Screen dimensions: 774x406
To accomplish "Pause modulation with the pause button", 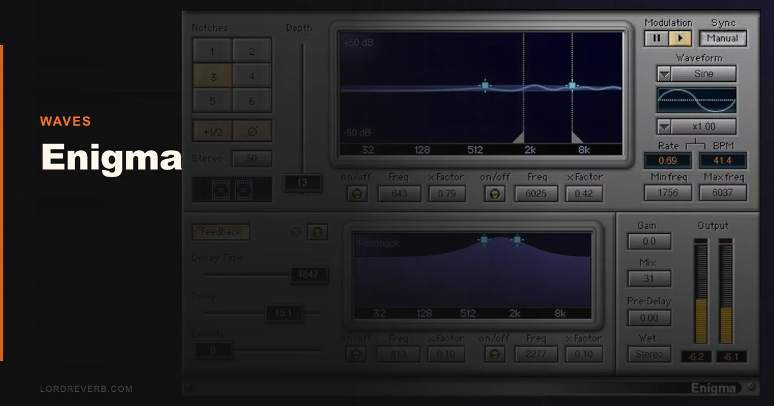I will pyautogui.click(x=657, y=38).
